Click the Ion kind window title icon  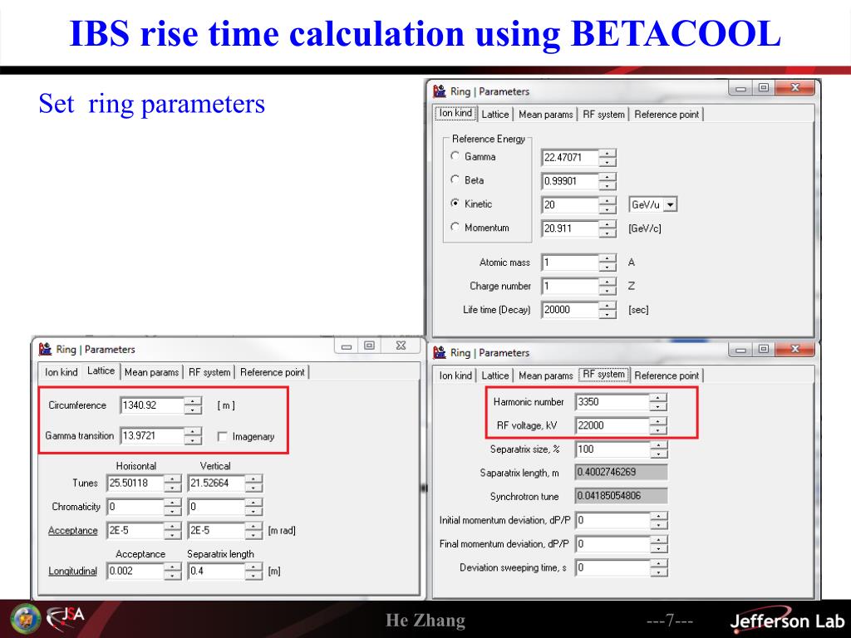point(439,91)
